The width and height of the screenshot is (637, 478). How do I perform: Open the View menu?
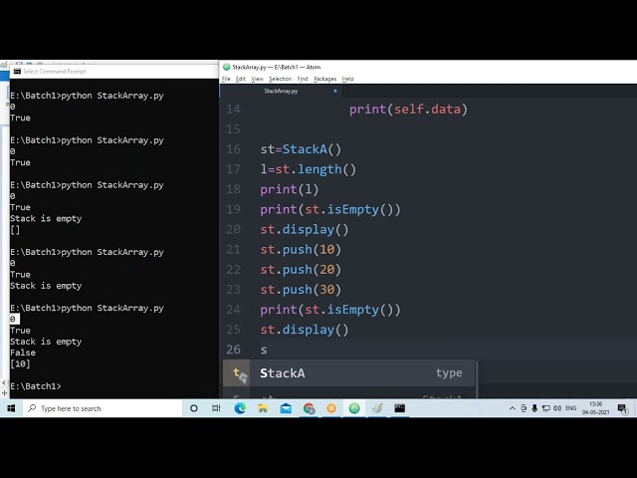coord(257,79)
